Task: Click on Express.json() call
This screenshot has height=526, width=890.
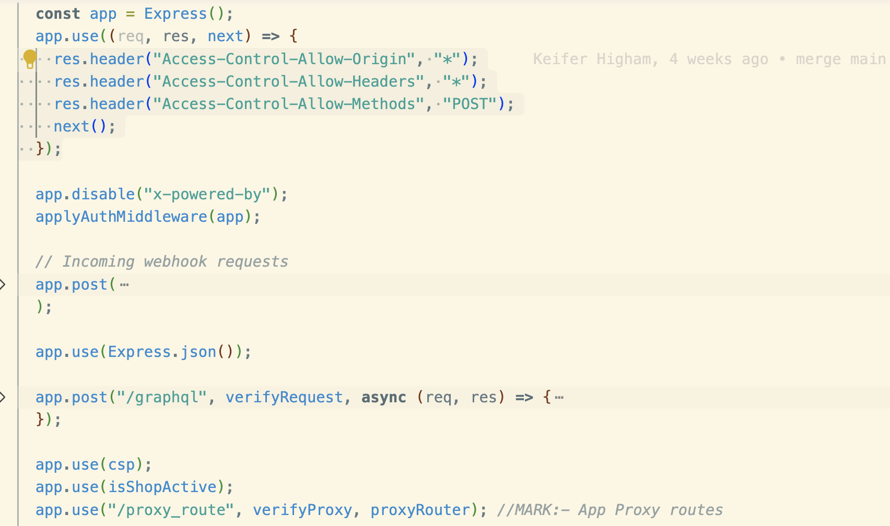Action: [x=171, y=352]
